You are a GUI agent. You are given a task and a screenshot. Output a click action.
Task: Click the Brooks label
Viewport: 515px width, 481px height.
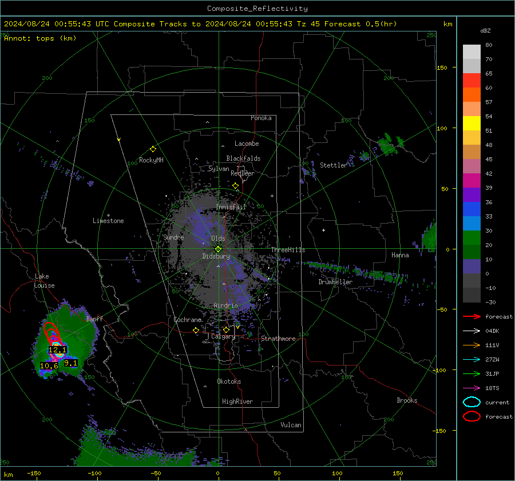pos(407,400)
